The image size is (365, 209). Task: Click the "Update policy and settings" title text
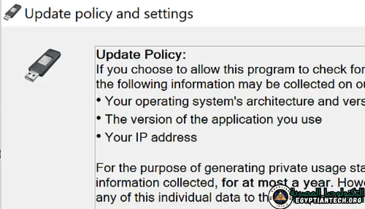[109, 14]
